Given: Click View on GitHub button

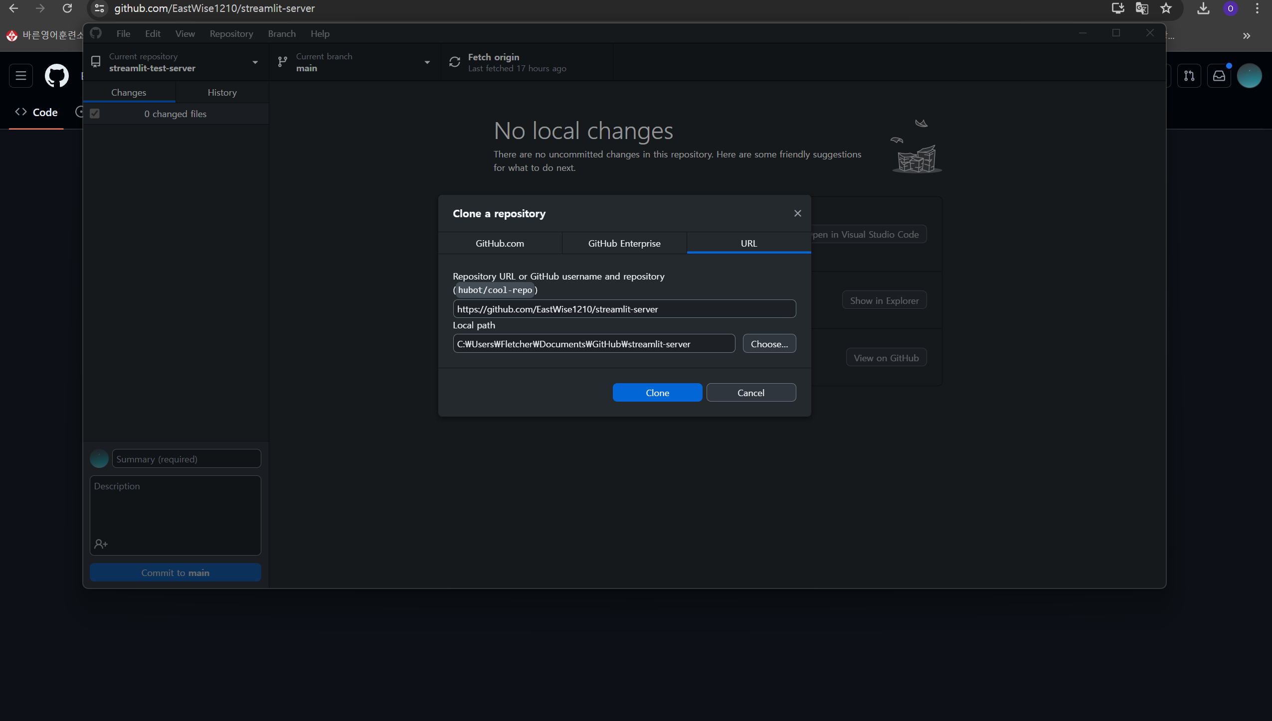Looking at the screenshot, I should pyautogui.click(x=886, y=358).
